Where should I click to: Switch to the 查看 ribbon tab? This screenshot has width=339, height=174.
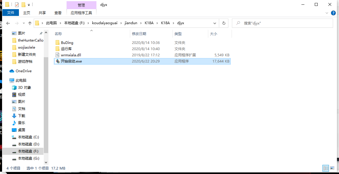(x=58, y=13)
